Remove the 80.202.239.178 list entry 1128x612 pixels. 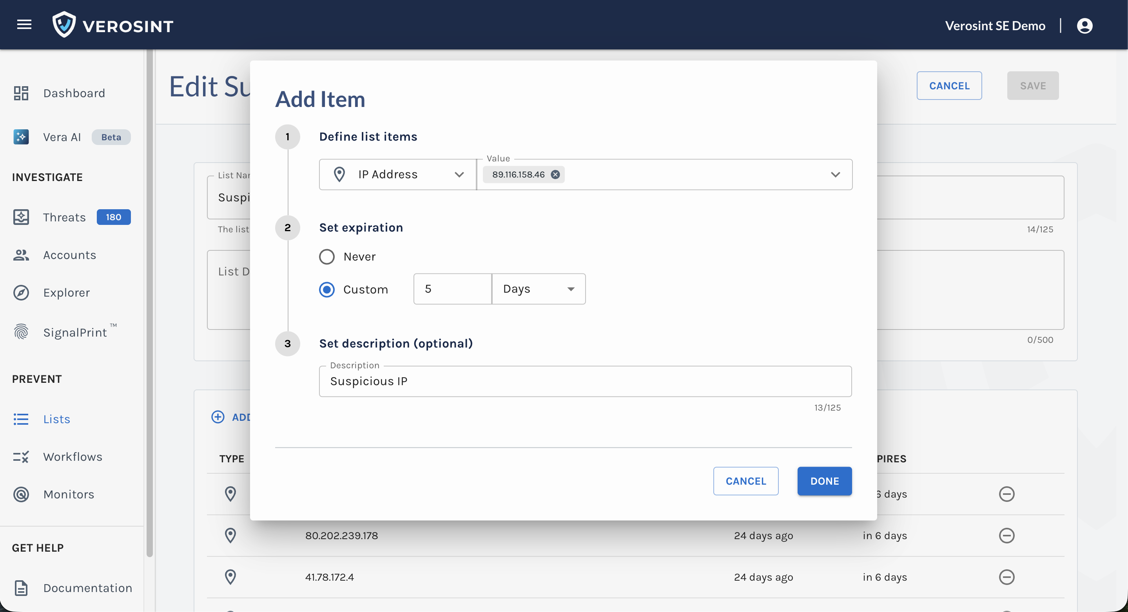[1006, 535]
